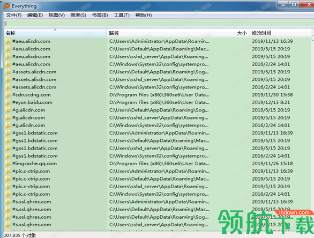Viewport: 314px width, 238px height.
Task: Open the 工具(T) menu
Action: point(122,15)
